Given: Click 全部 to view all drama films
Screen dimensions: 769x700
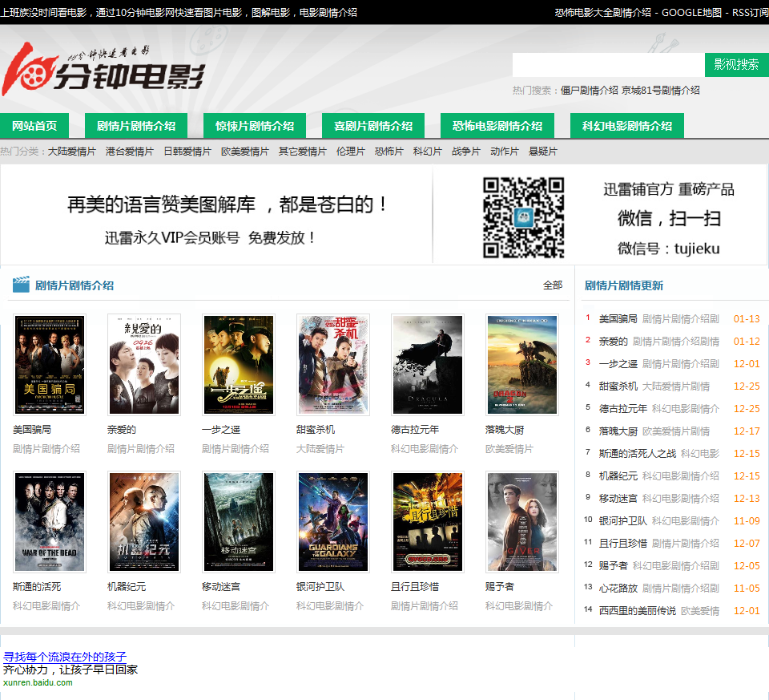Looking at the screenshot, I should (553, 285).
